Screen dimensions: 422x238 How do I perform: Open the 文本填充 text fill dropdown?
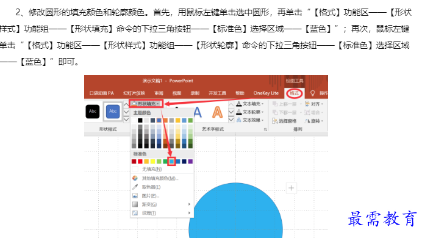[x=250, y=104]
